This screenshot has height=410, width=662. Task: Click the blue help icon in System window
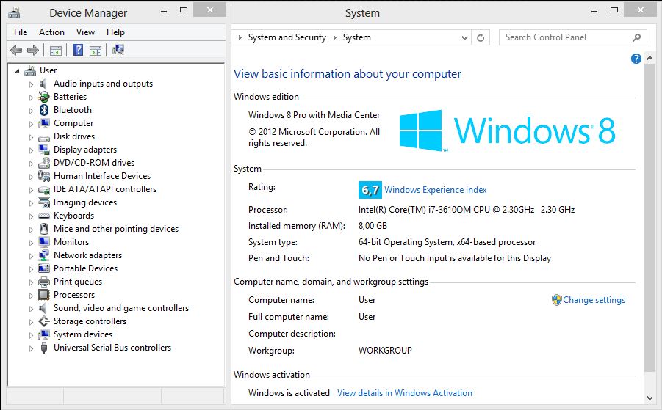pos(636,59)
